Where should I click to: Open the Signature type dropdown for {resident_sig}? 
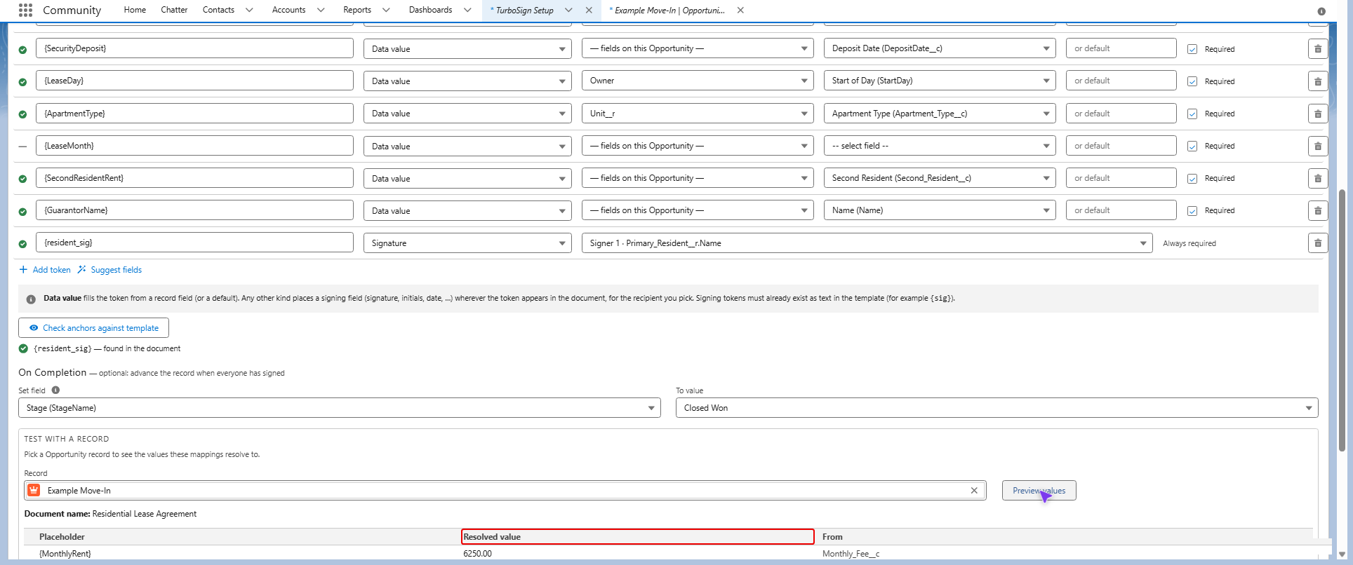(x=467, y=243)
